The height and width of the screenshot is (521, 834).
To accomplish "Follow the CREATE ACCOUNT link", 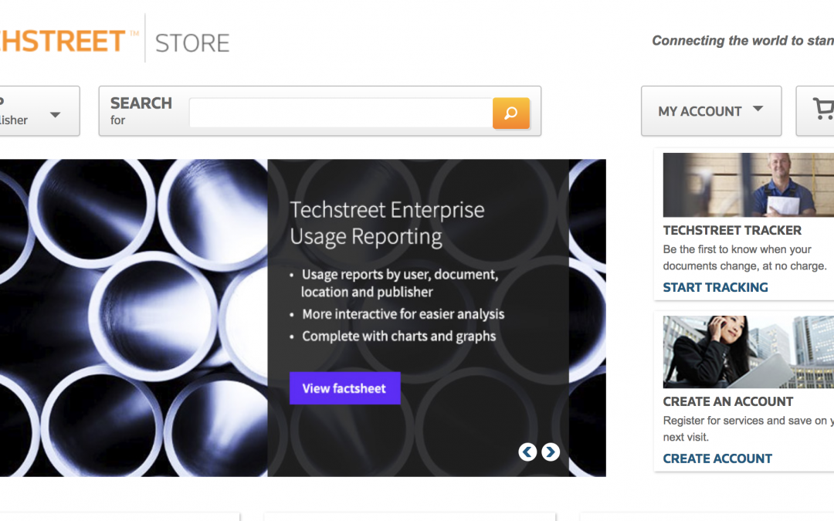I will coord(717,458).
